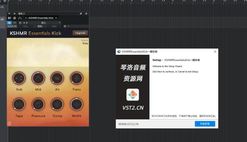Click the 复制 copy button

tap(40, 26)
